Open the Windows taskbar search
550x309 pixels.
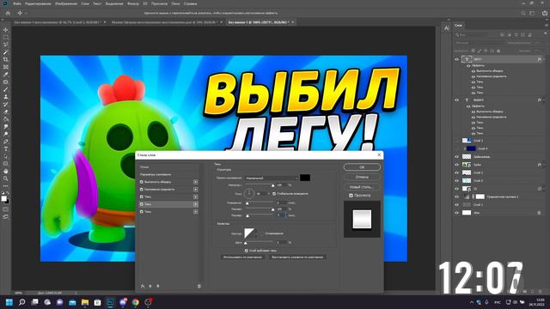pyautogui.click(x=22, y=302)
